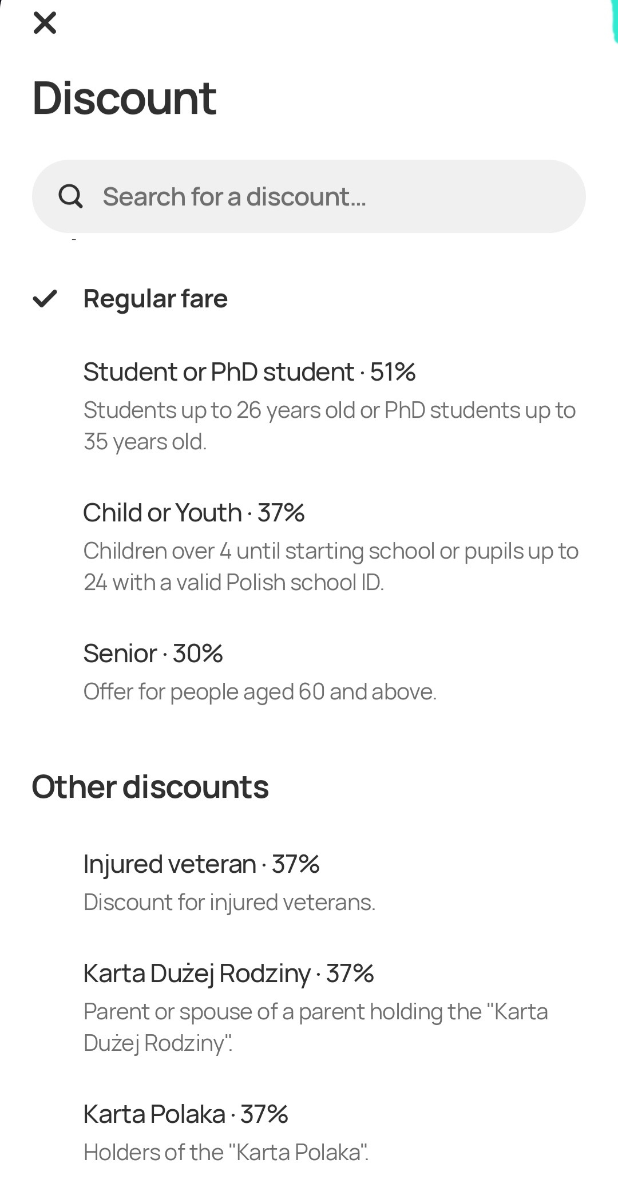The height and width of the screenshot is (1183, 618).
Task: Tap the 'Other discounts' section heading
Action: [150, 786]
